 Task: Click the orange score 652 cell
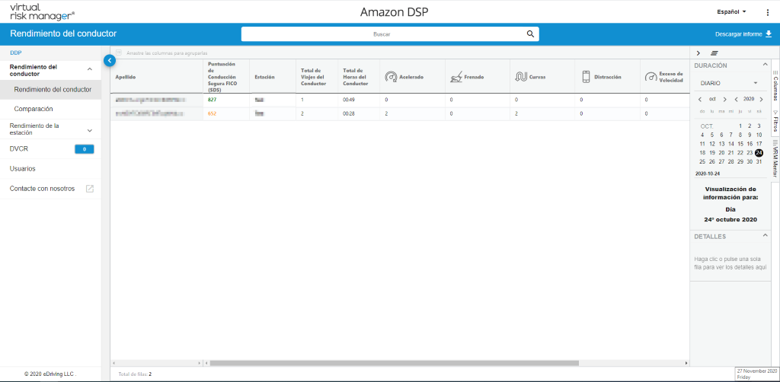[213, 113]
